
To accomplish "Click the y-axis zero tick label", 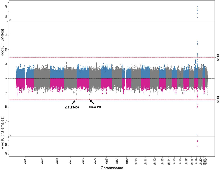I will coord(6,78).
